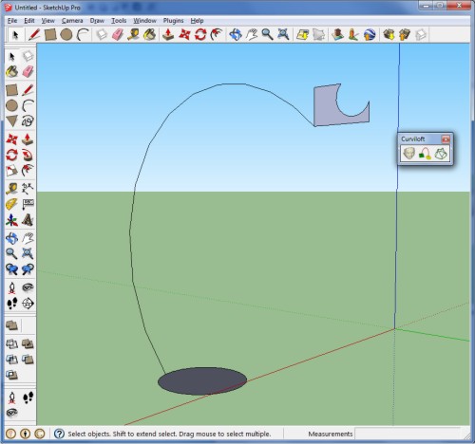The height and width of the screenshot is (444, 475).
Task: Click the Measurements input box
Action: (408, 434)
